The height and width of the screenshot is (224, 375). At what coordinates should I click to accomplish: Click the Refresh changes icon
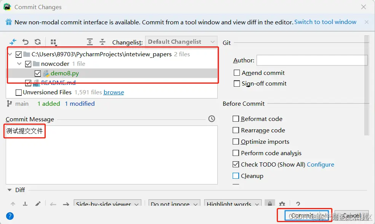coord(38,42)
